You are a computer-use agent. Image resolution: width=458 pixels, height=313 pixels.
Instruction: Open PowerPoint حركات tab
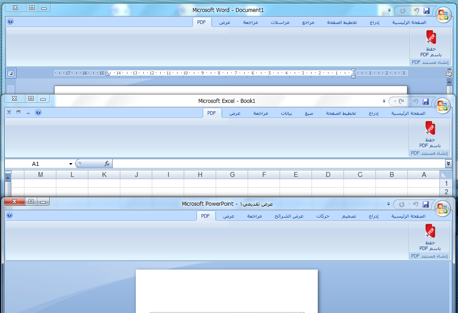(323, 216)
